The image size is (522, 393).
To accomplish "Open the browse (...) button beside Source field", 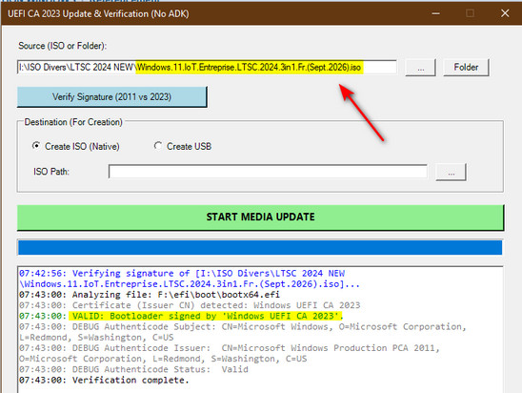I will tap(420, 68).
